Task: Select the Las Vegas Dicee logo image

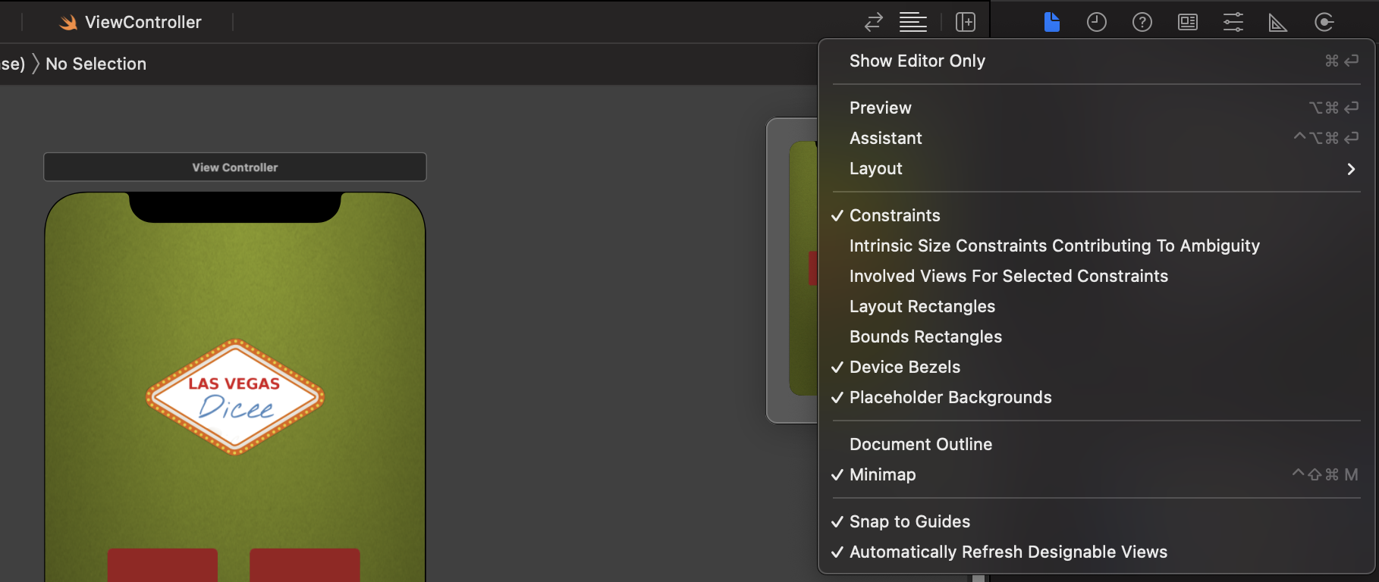Action: click(x=235, y=397)
